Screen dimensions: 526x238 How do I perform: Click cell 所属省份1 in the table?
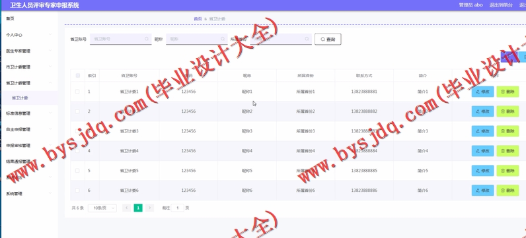coord(305,92)
